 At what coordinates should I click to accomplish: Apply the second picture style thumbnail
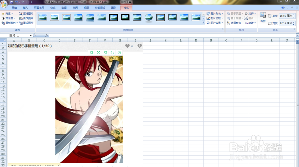[x=54, y=18]
